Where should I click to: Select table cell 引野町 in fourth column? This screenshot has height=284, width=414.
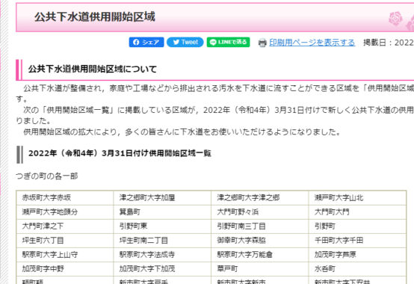click(357, 226)
